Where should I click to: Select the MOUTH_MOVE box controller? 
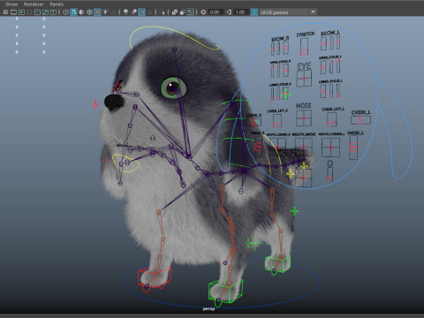coord(304,147)
